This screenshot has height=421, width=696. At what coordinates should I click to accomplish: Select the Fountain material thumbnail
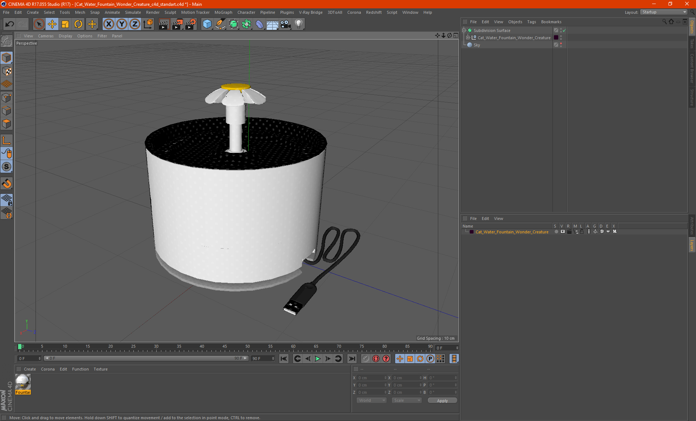click(x=23, y=384)
